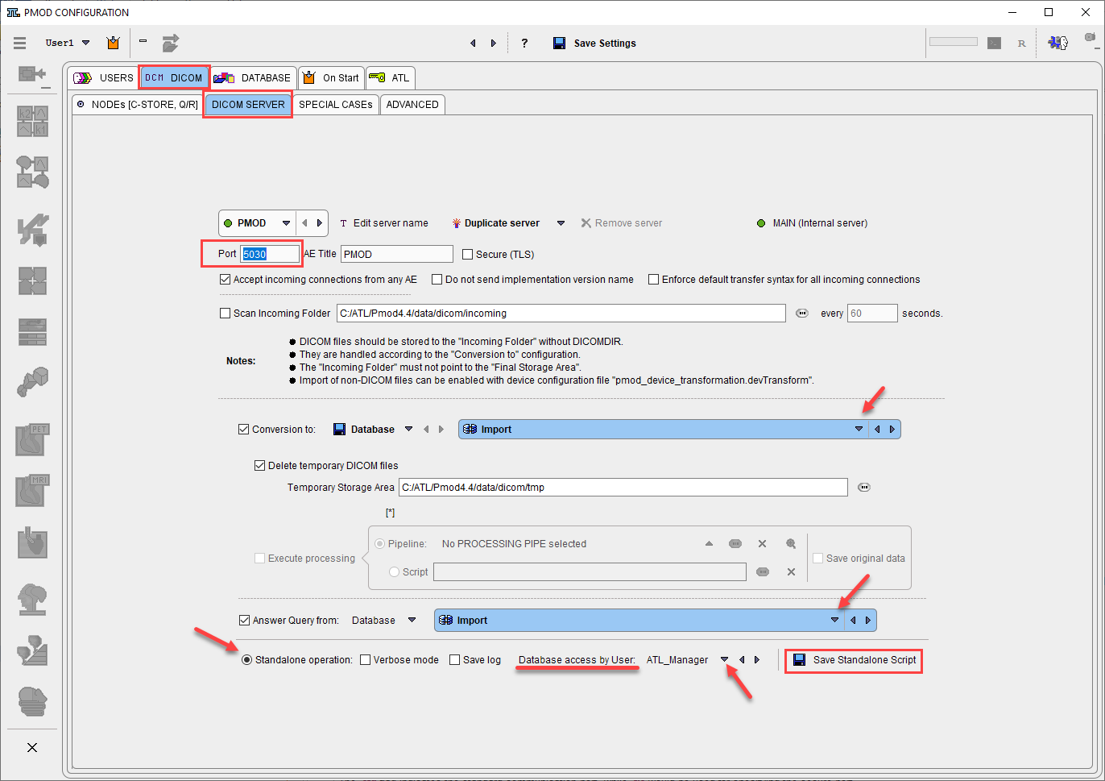Open the NODEs [C-STORE, Q/R] subtab

[x=137, y=105]
